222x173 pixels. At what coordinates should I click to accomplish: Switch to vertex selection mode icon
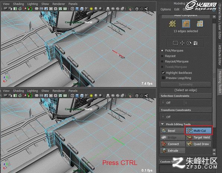(172, 23)
